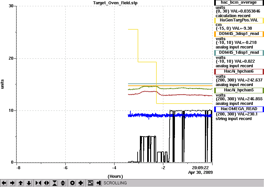
Task: Click the x-axis tick label -4
Action: 114,168
